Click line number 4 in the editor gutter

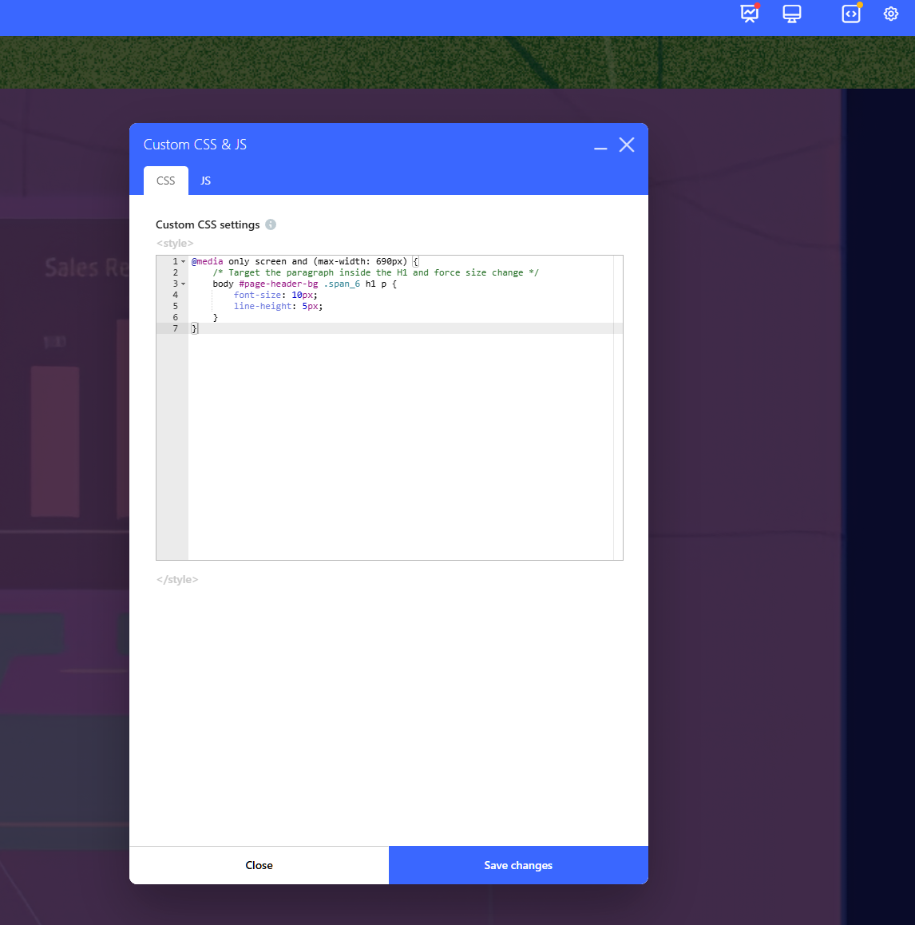175,295
